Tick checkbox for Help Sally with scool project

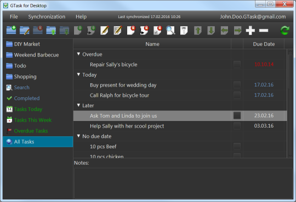[237, 126]
